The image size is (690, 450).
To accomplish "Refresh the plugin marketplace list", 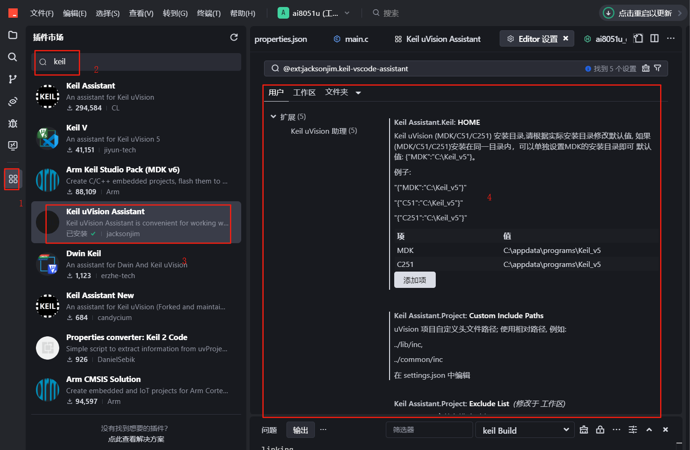I will pos(234,37).
